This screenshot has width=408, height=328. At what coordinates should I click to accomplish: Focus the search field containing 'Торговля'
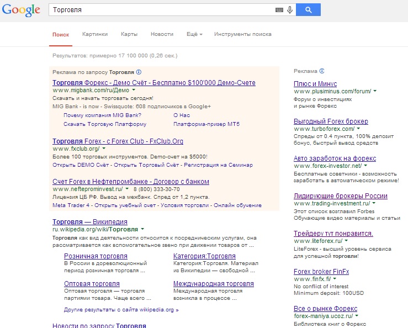point(161,10)
